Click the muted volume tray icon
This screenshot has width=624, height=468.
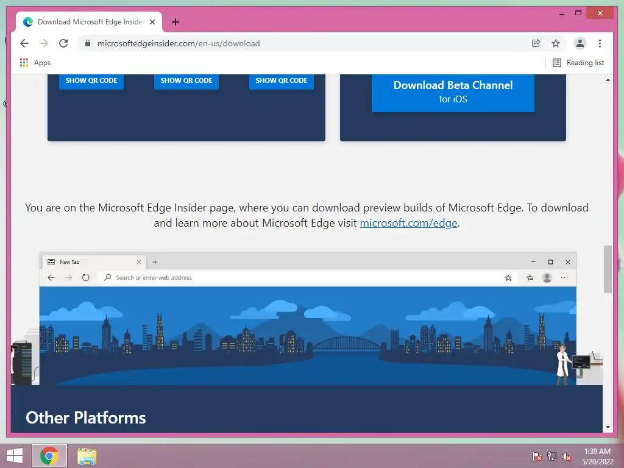[567, 456]
